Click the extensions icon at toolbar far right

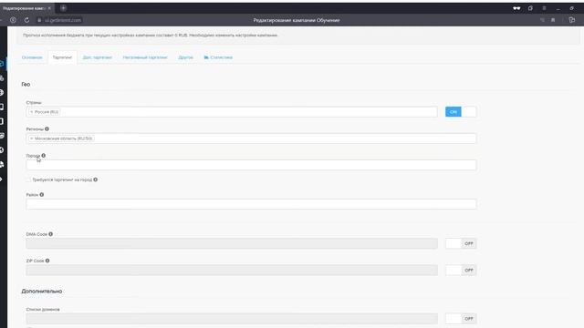(x=572, y=20)
